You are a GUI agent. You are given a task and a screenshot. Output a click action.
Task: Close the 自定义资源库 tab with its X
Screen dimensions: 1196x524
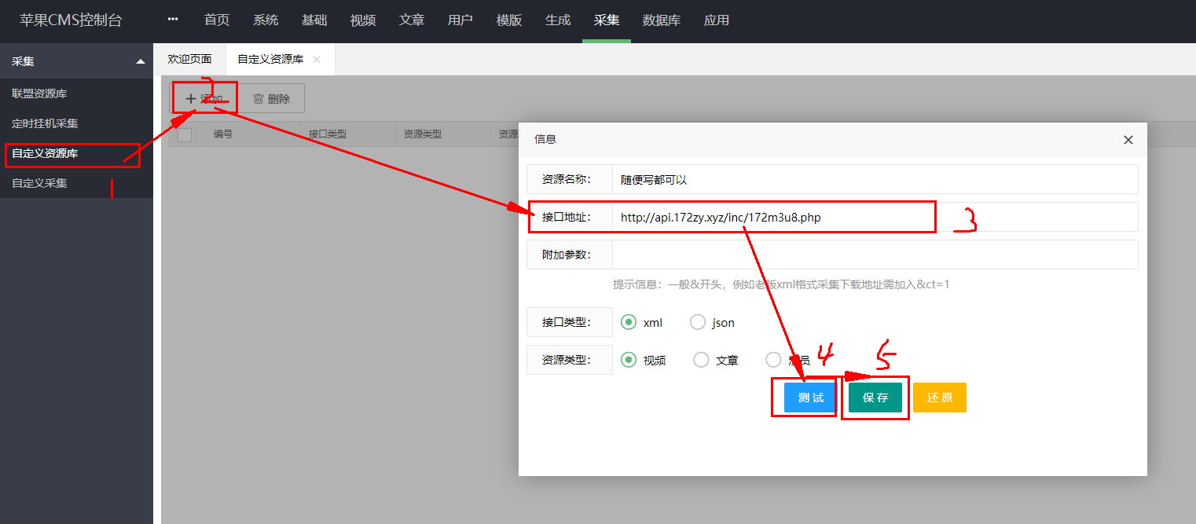(x=317, y=60)
